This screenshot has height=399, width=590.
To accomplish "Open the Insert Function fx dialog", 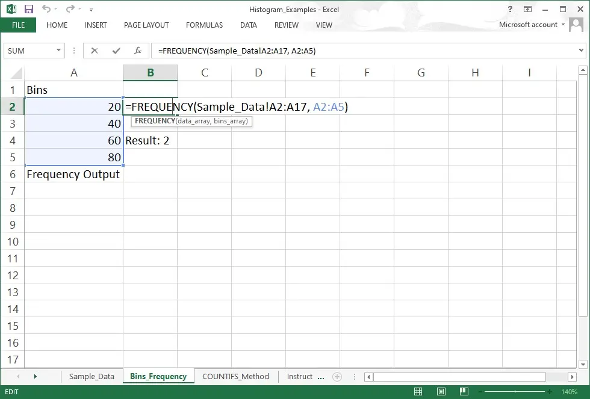I will point(137,51).
